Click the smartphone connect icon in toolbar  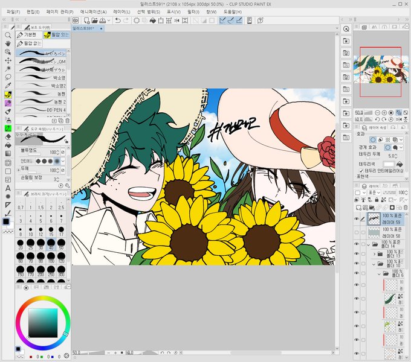click(250, 21)
